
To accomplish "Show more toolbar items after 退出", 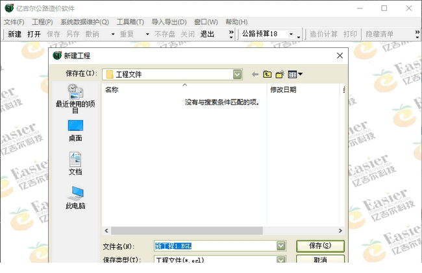I will coord(231,34).
